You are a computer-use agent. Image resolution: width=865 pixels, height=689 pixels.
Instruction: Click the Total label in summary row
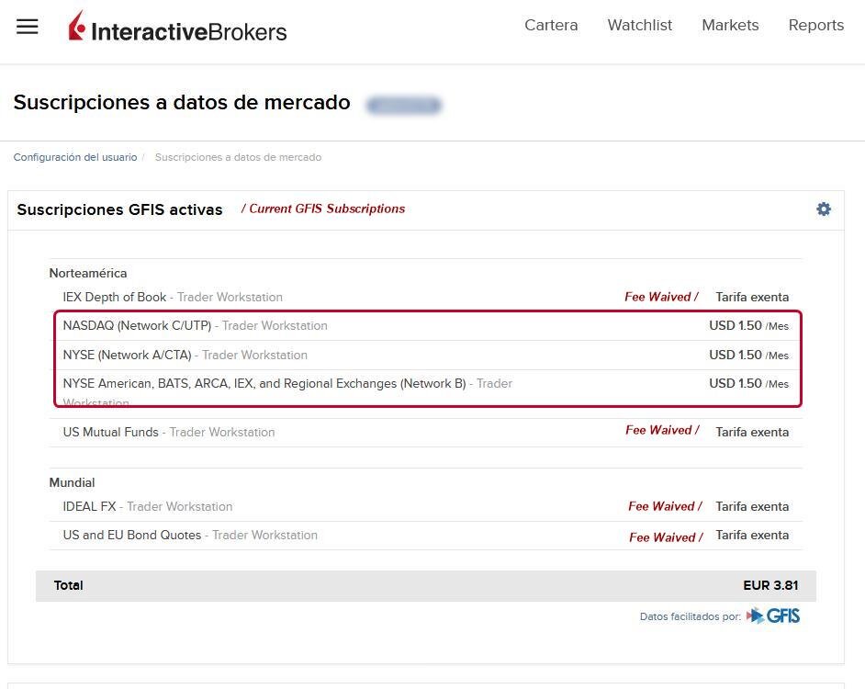[x=68, y=585]
